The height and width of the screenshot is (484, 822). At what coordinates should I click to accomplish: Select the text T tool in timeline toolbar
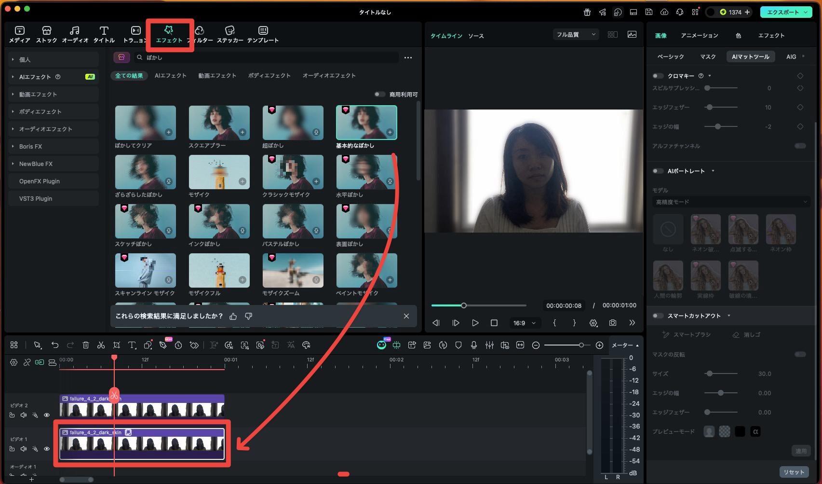[132, 345]
